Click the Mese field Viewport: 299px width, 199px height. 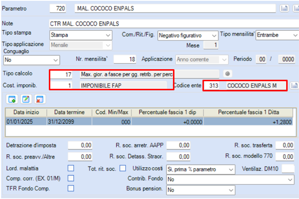click(x=211, y=45)
